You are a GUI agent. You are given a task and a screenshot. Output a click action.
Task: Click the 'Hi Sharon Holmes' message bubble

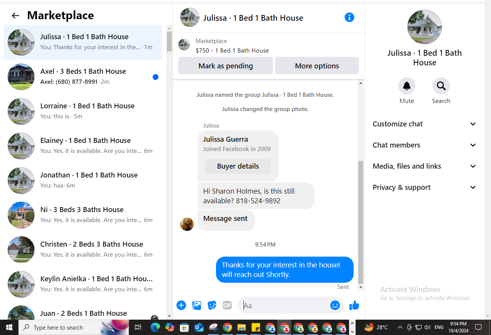coord(256,196)
